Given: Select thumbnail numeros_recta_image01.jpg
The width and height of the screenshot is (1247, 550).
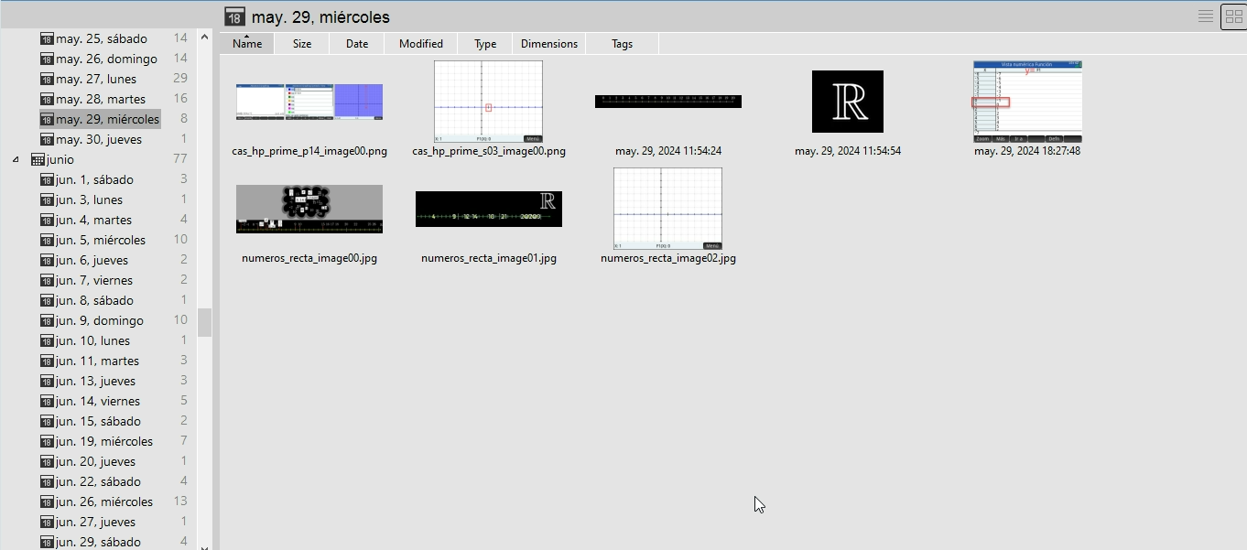Looking at the screenshot, I should click(x=489, y=209).
